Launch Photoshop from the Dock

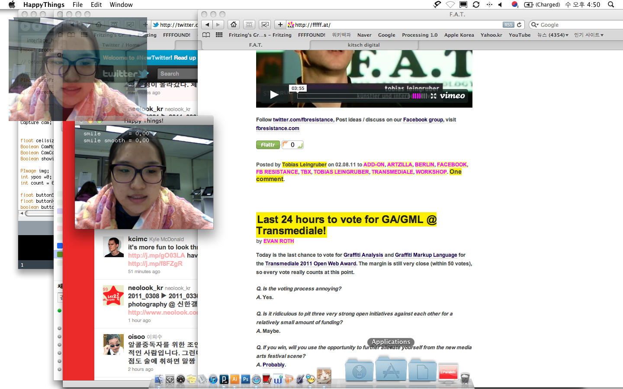(x=246, y=379)
